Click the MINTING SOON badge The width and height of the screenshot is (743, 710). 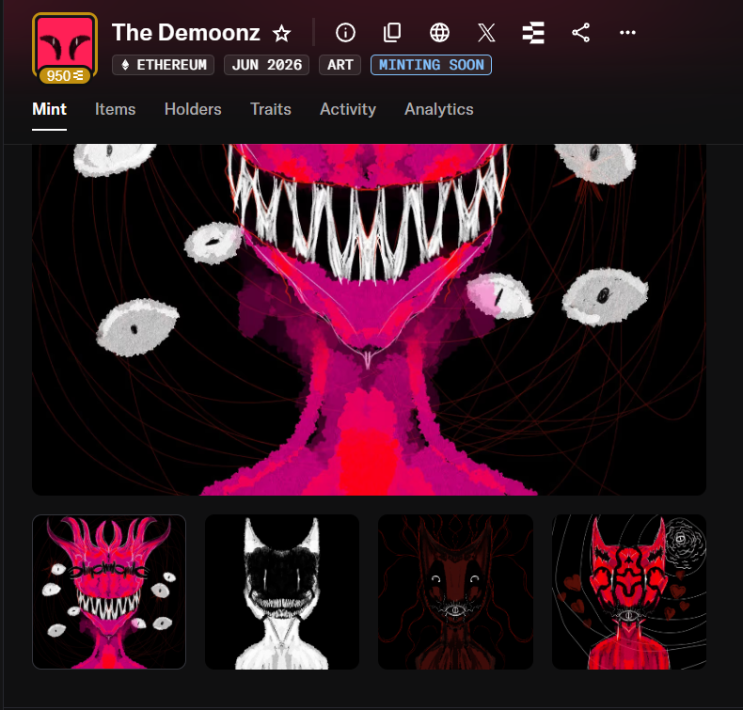coord(431,65)
